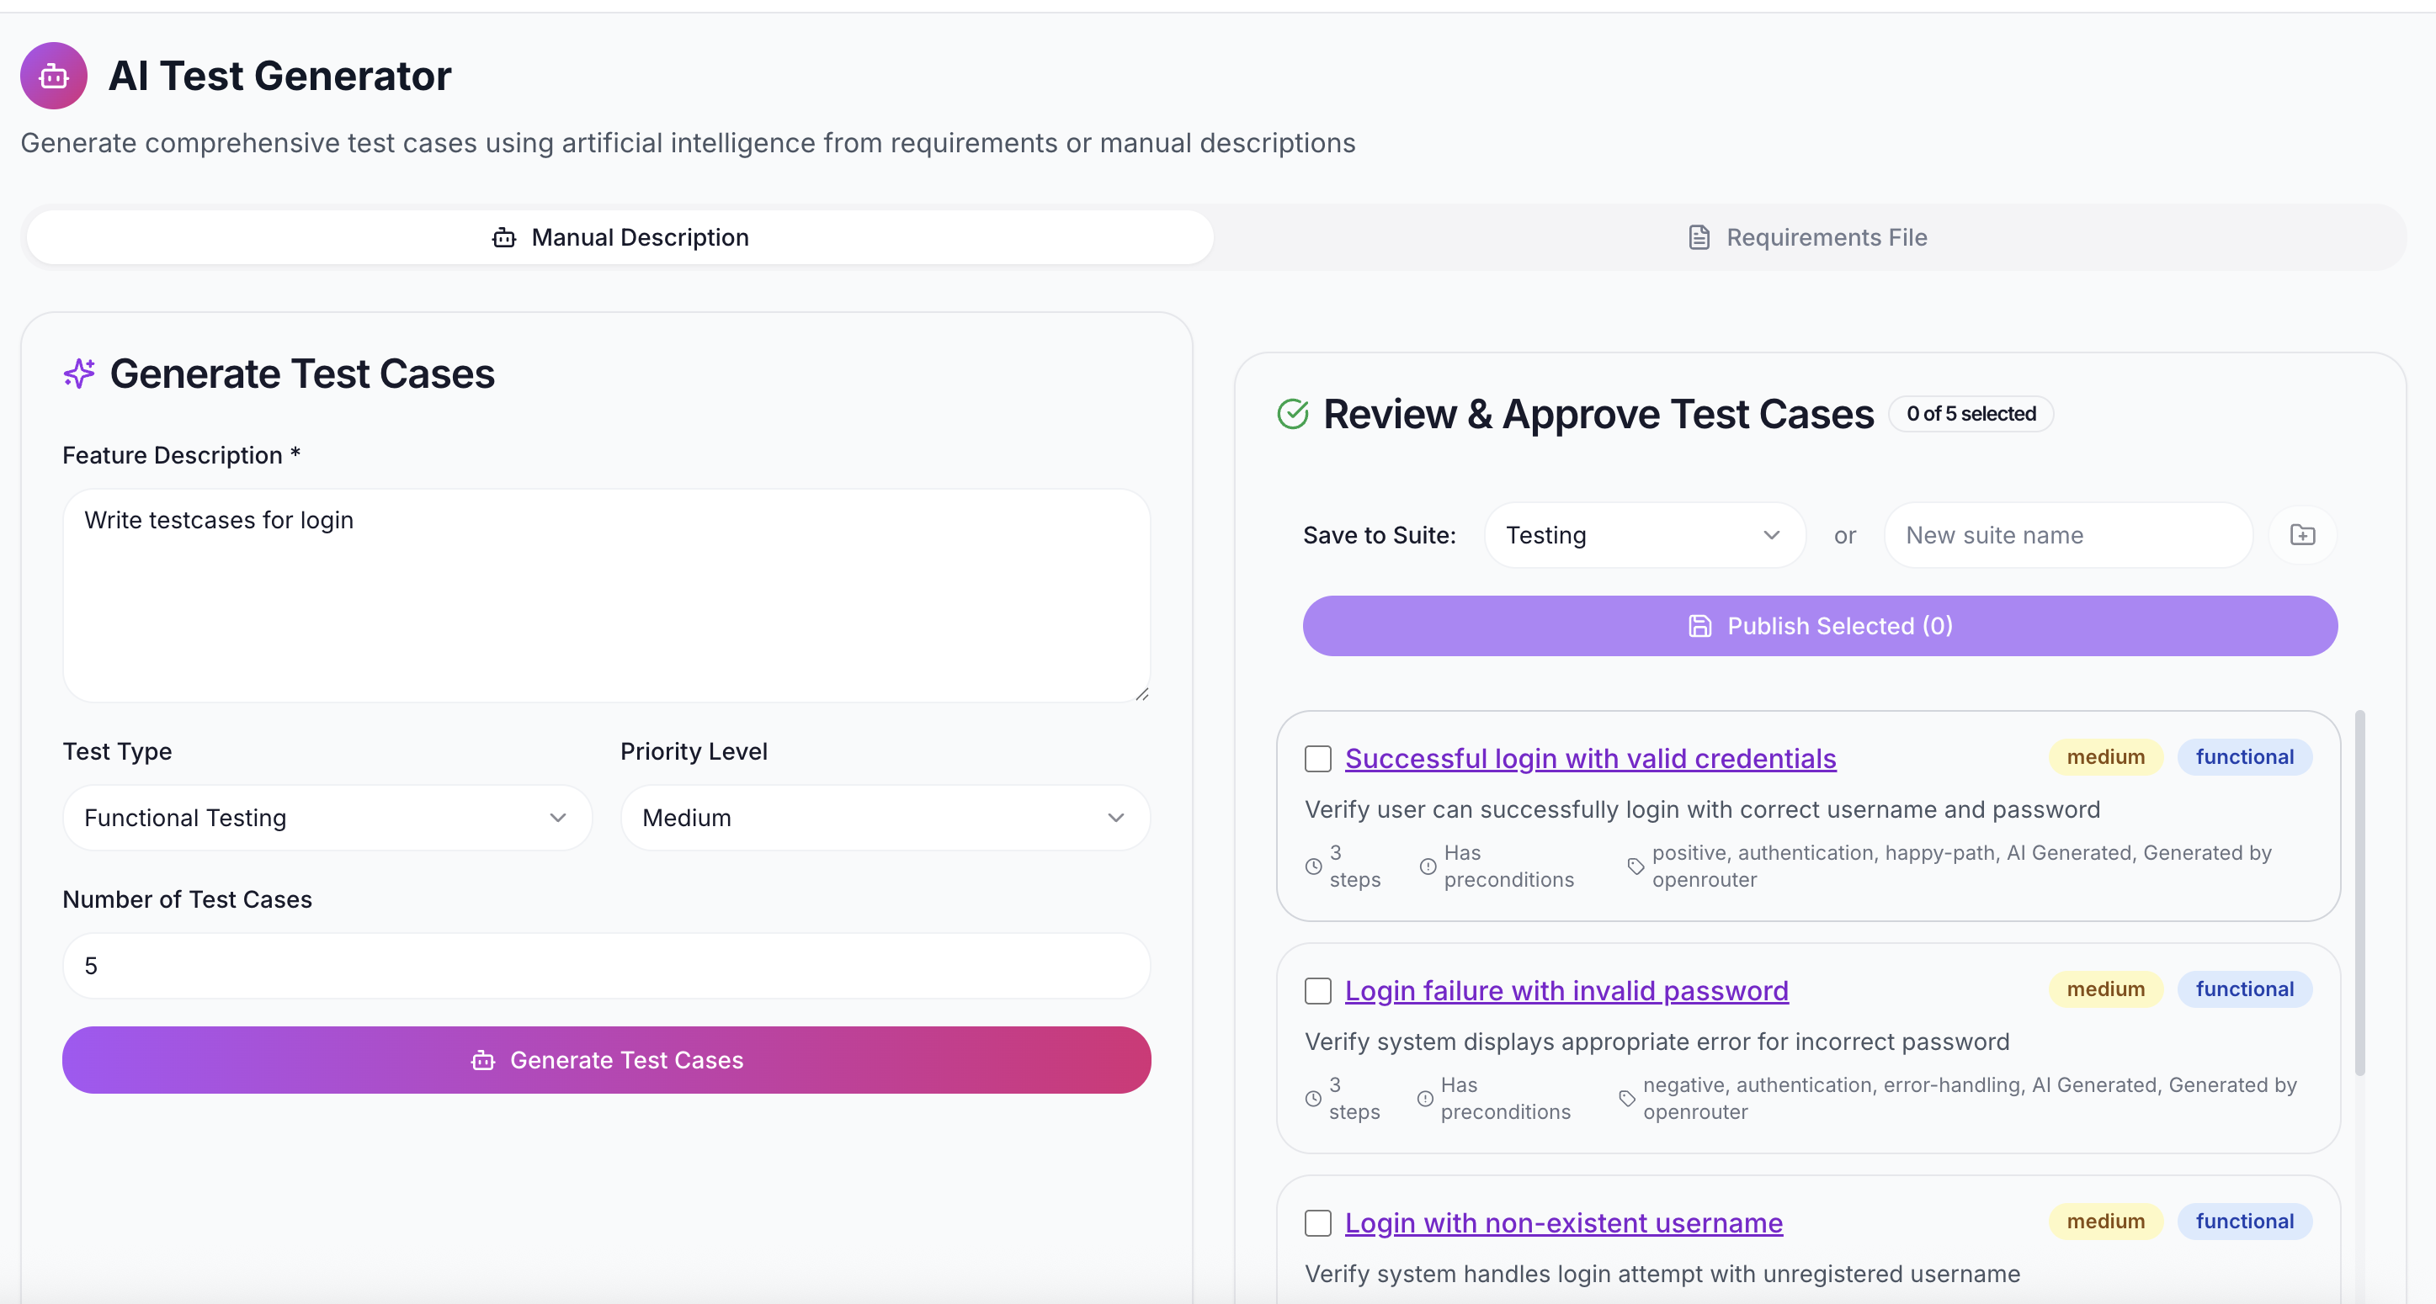The height and width of the screenshot is (1304, 2436).
Task: Click the preconditions info icon in second test case
Action: coord(1425,1098)
